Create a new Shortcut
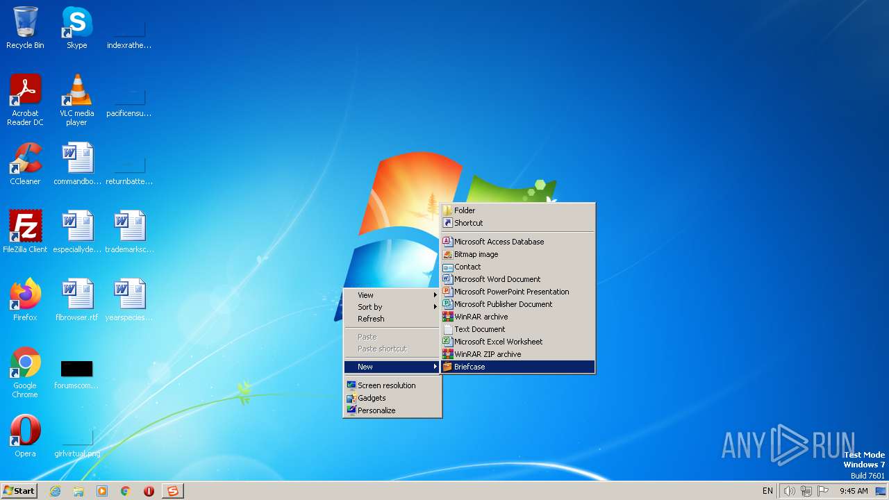889x500 pixels. (518, 223)
